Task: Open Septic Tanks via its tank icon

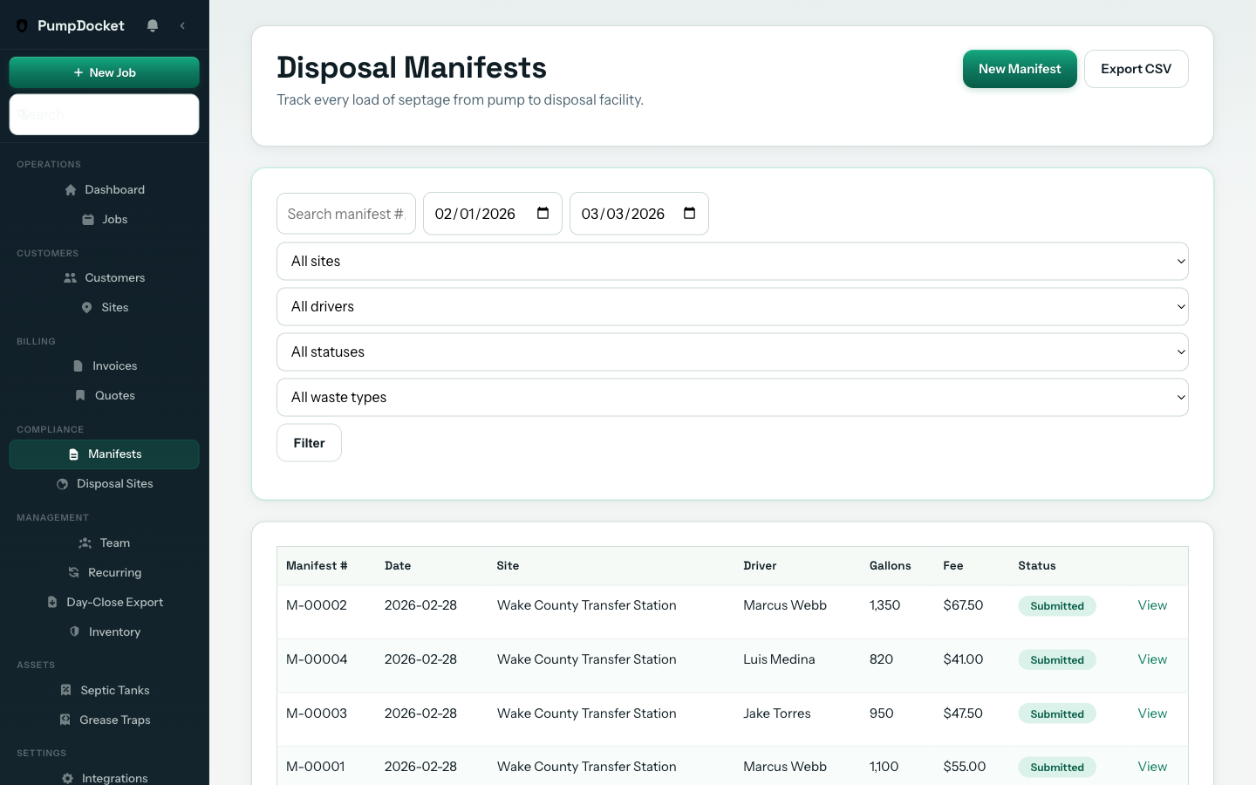Action: click(65, 690)
